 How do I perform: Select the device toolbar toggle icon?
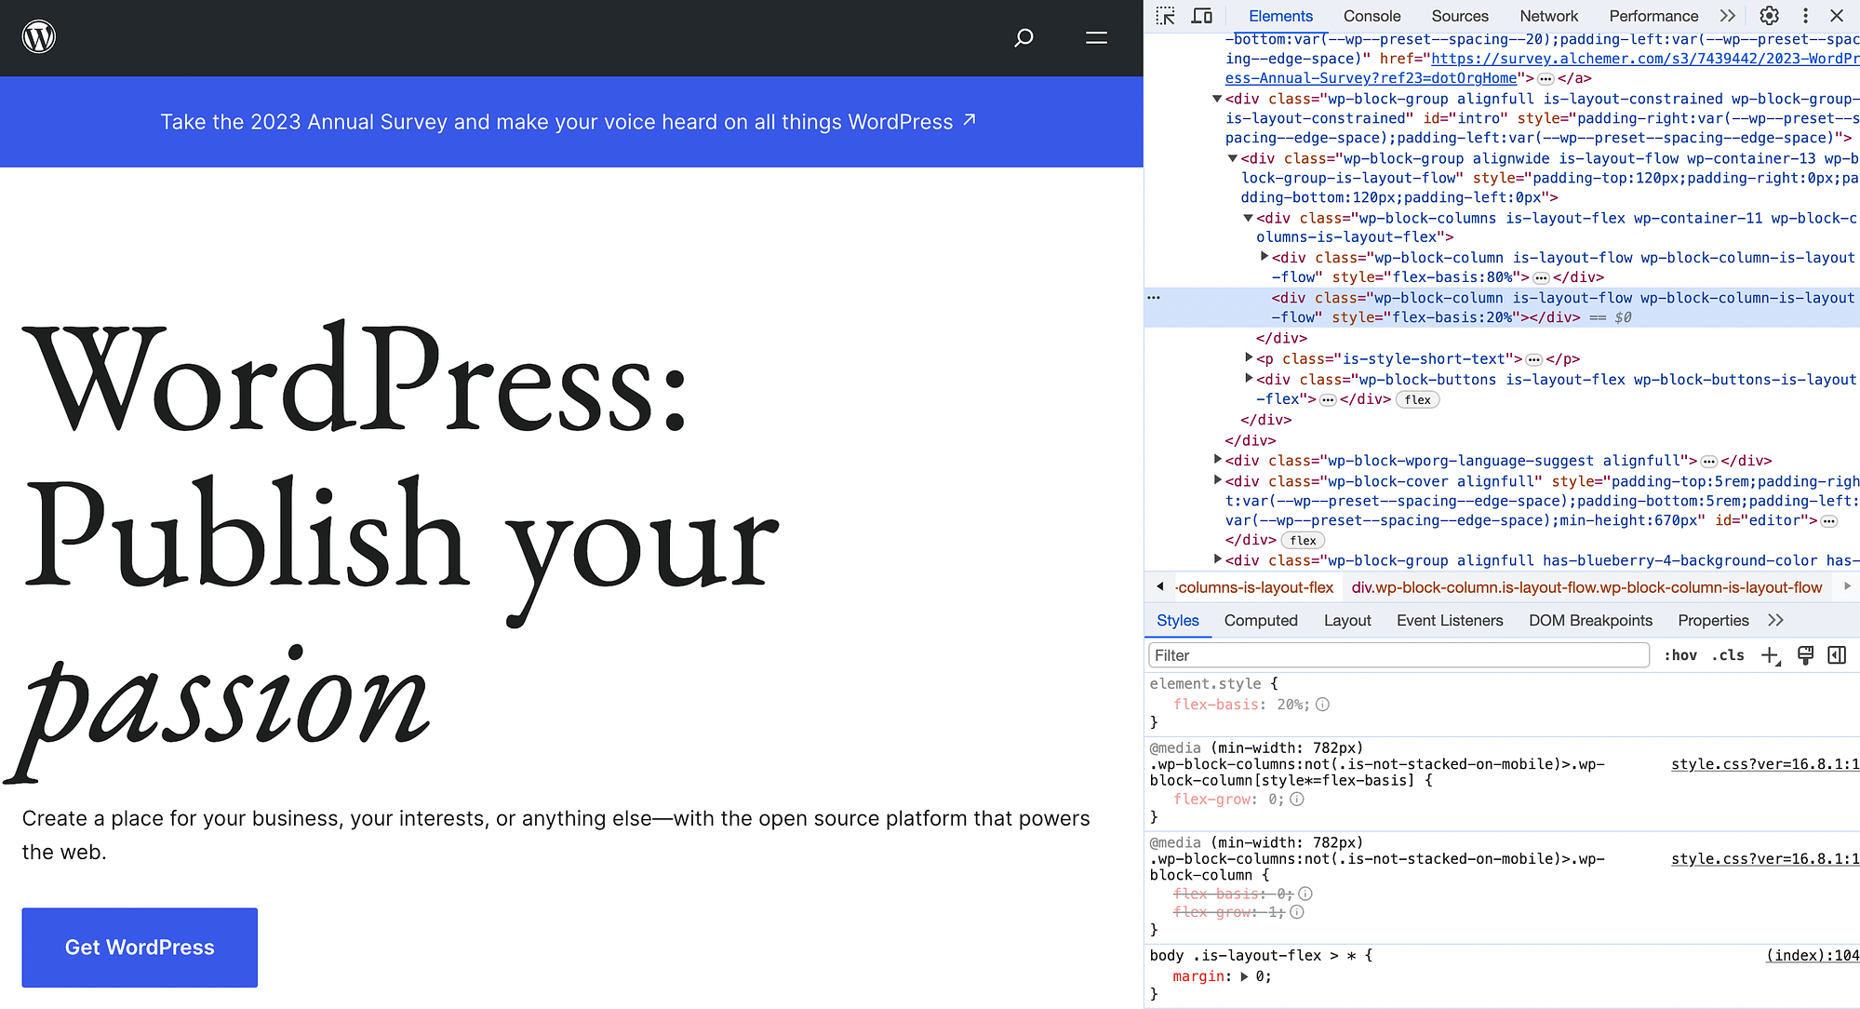point(1200,15)
